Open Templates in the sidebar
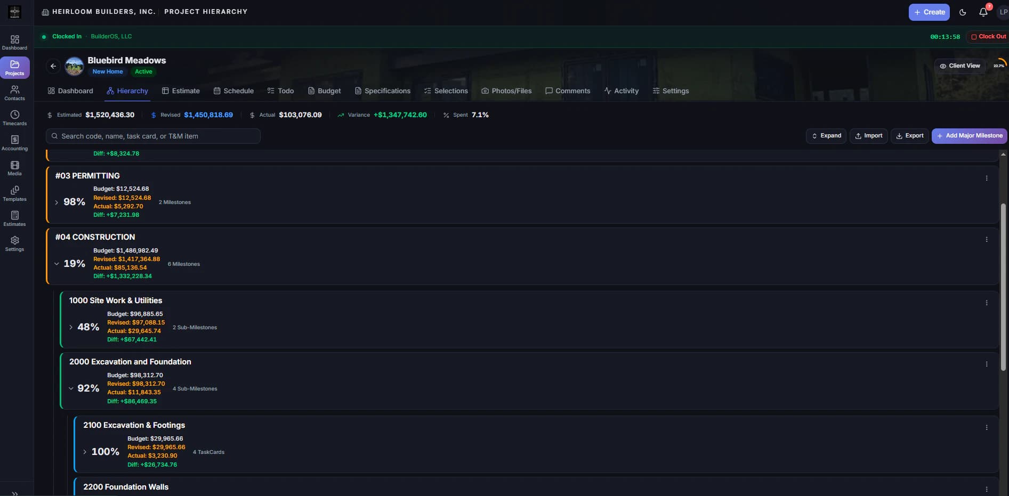This screenshot has width=1009, height=496. coord(15,194)
